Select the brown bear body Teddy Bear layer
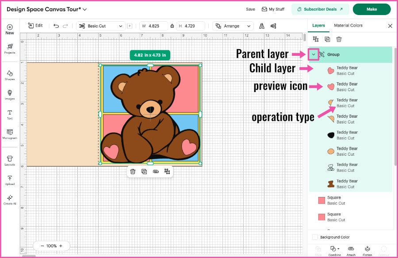Screen dimensions: 398x258 pyautogui.click(x=351, y=184)
